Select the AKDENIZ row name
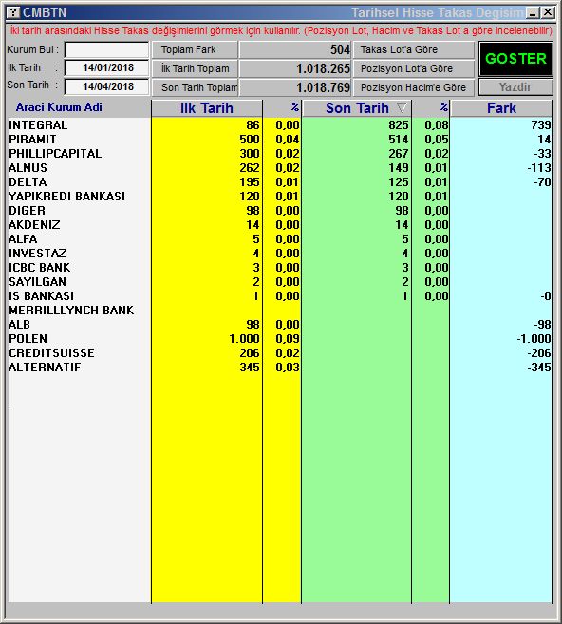 click(34, 225)
